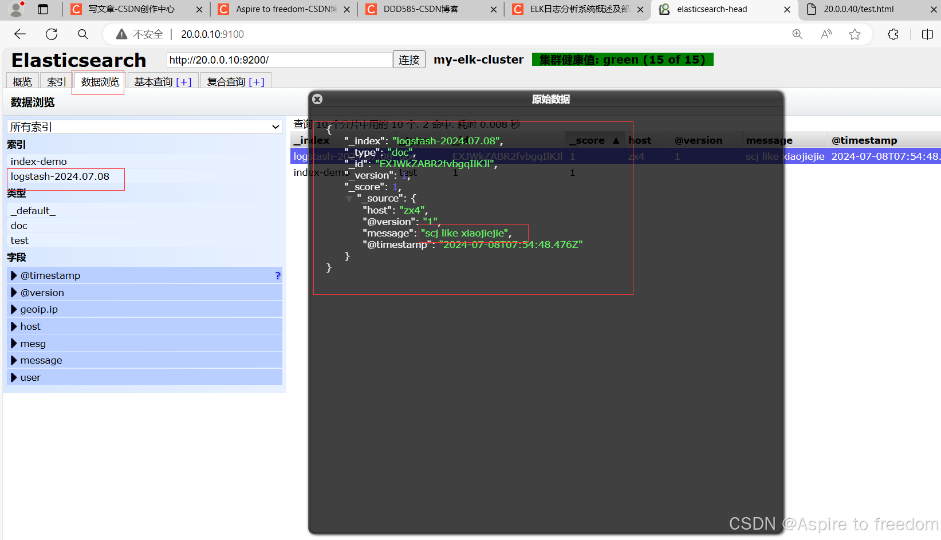Open the browser search icon
The height and width of the screenshot is (540, 941).
pos(83,34)
